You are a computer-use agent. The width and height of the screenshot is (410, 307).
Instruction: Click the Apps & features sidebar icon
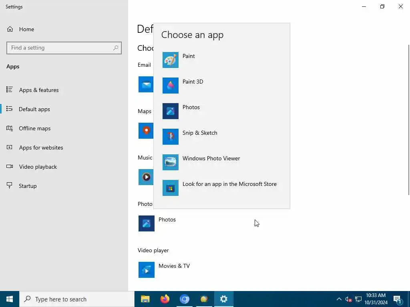10,90
